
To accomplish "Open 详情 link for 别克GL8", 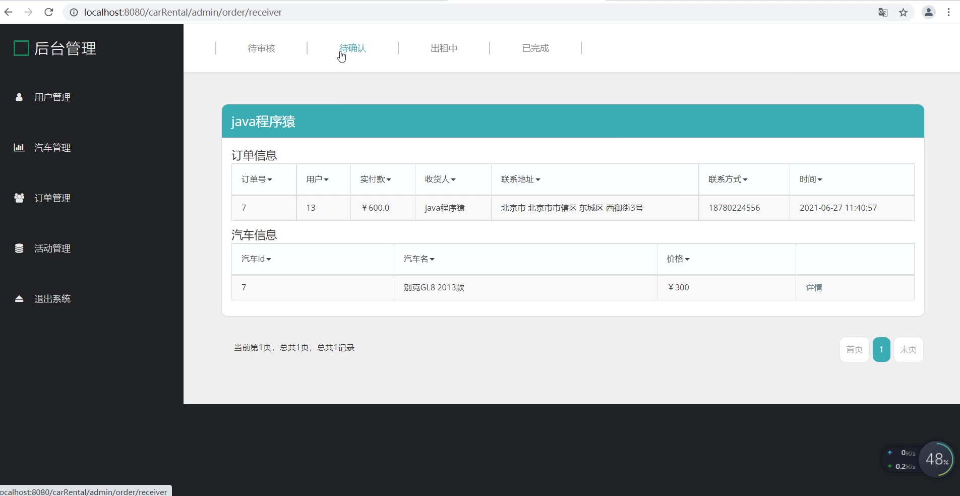I will pos(814,288).
